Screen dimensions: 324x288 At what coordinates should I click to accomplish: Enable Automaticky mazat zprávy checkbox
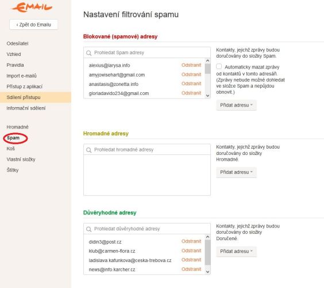point(219,66)
